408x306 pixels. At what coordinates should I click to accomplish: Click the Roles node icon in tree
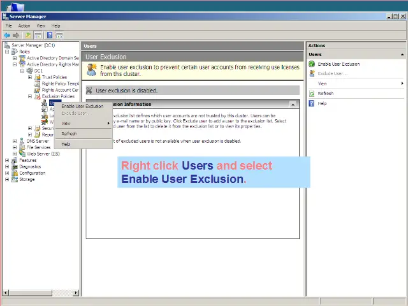[x=15, y=52]
